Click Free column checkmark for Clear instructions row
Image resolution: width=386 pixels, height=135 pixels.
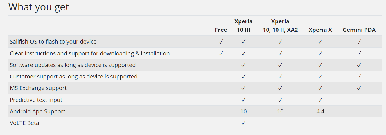221,53
